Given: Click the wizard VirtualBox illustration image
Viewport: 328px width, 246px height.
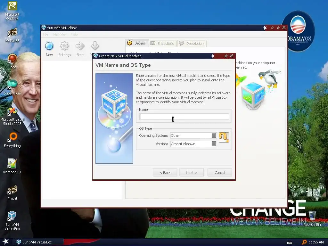Looking at the screenshot, I should point(114,119).
